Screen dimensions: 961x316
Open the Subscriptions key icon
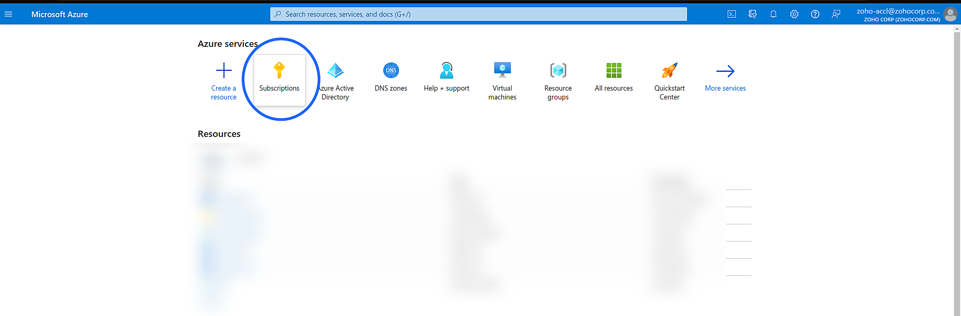[279, 70]
